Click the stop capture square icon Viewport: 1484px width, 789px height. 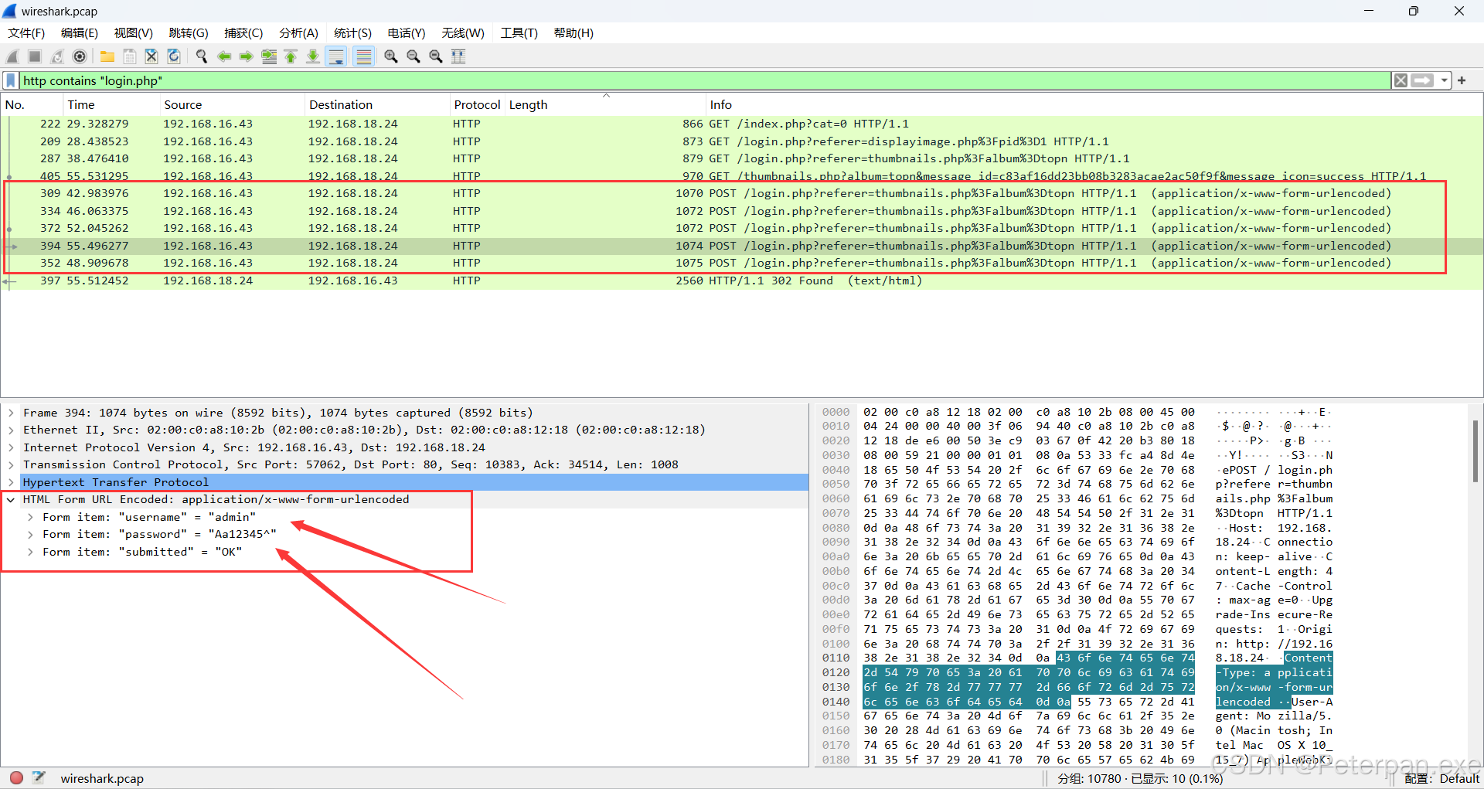click(x=35, y=56)
